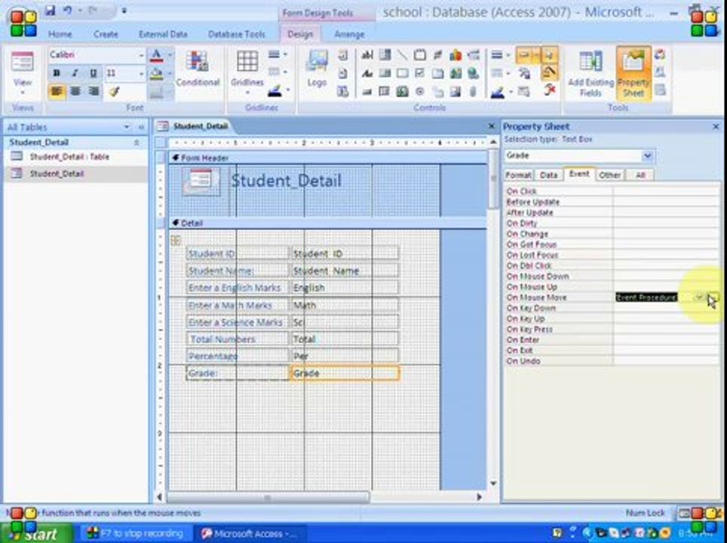Select the Button control tool

[x=367, y=91]
